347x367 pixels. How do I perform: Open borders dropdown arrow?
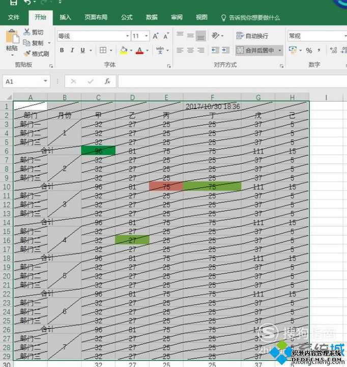point(111,50)
